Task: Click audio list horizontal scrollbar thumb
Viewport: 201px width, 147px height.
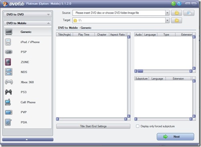Action: pyautogui.click(x=140, y=71)
